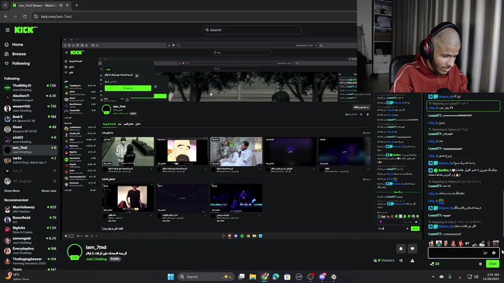504x283 pixels.
Task: Open asmongold recommended channel
Action: (x=30, y=241)
